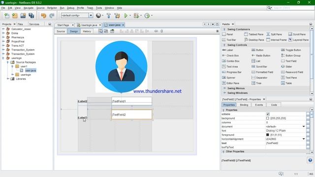Click the Profile Project icon

[x=147, y=15]
